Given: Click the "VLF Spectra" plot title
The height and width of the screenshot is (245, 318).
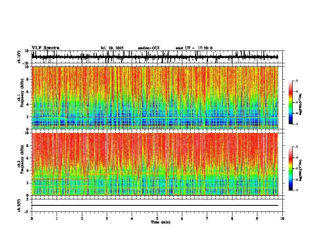Looking at the screenshot, I should click(45, 48).
